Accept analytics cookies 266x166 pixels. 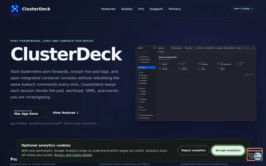click(228, 150)
